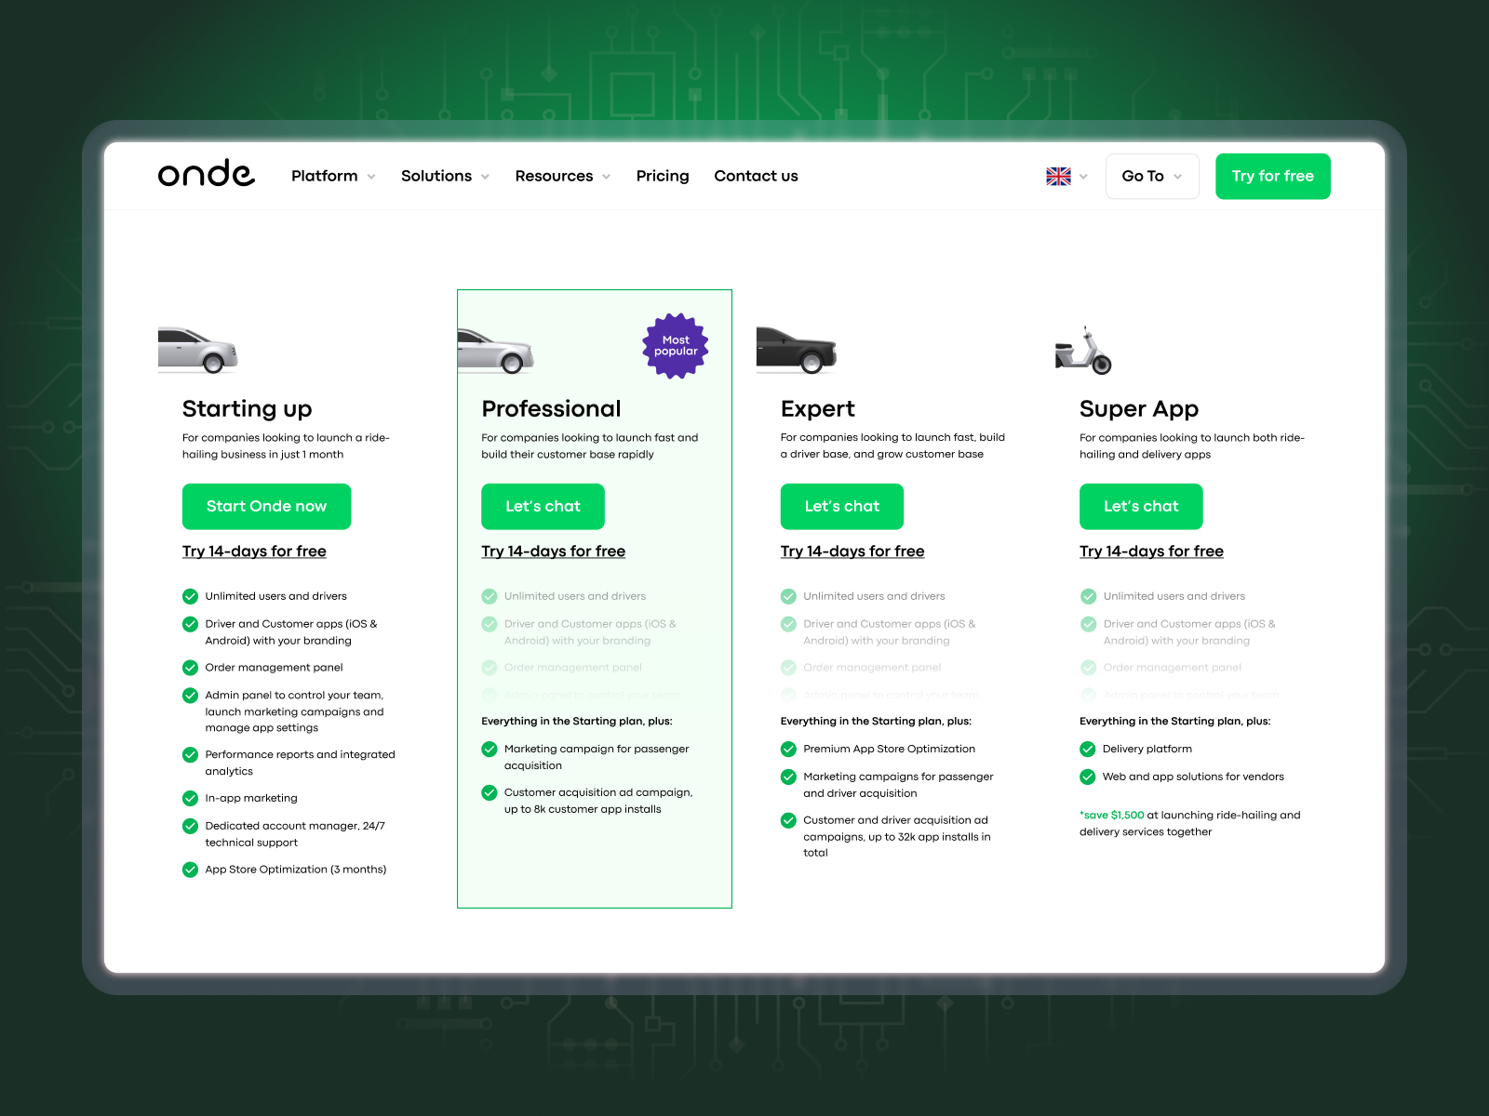1489x1116 pixels.
Task: Click checkmark beside In-app marketing
Action: click(190, 798)
